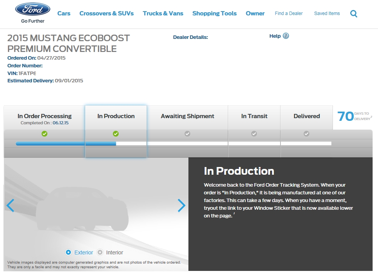Click the Help link text
Viewport: 378px width, 274px height.
pyautogui.click(x=275, y=36)
